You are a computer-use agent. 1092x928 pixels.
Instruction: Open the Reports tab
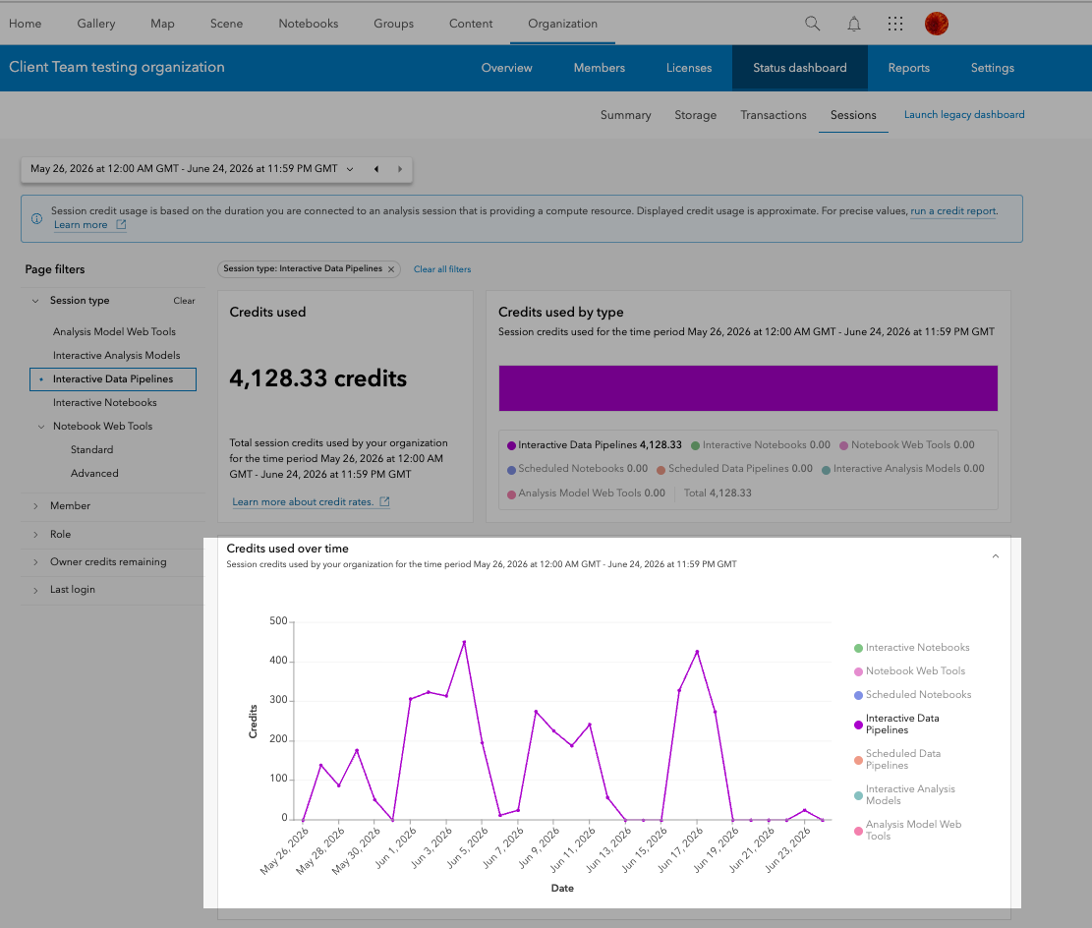(x=908, y=68)
